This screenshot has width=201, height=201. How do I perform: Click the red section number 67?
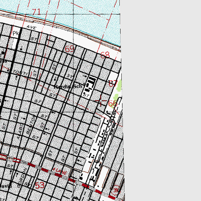point(113,83)
